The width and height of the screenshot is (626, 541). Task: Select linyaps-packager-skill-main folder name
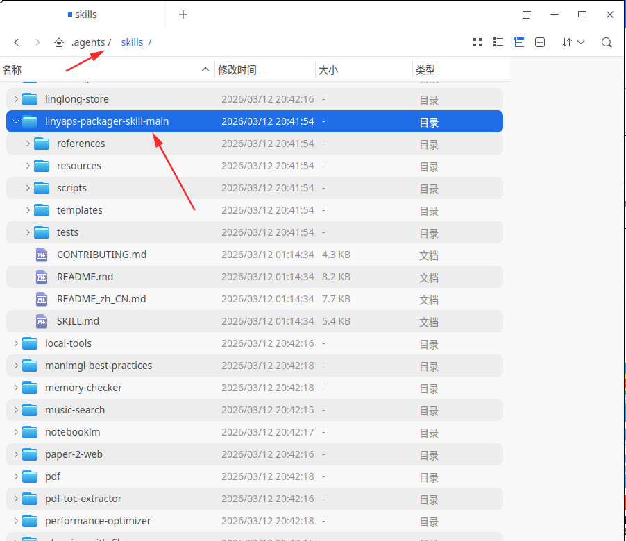pyautogui.click(x=107, y=121)
